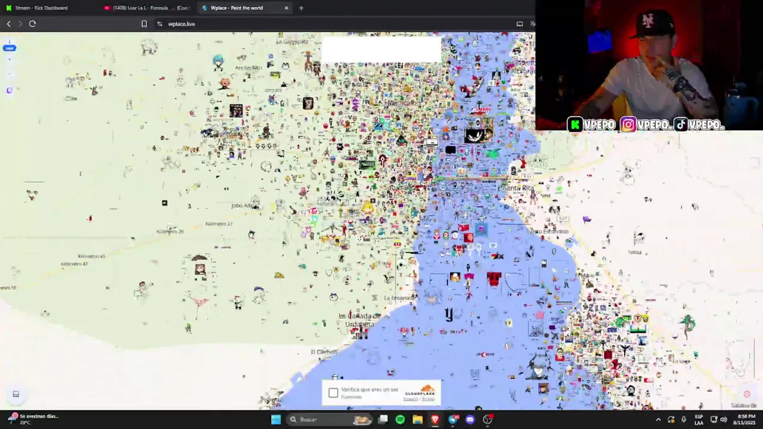Open the weather widget showing 29°C
Image resolution: width=763 pixels, height=429 pixels.
[33, 419]
